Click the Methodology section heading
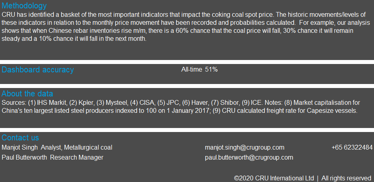 coord(24,6)
